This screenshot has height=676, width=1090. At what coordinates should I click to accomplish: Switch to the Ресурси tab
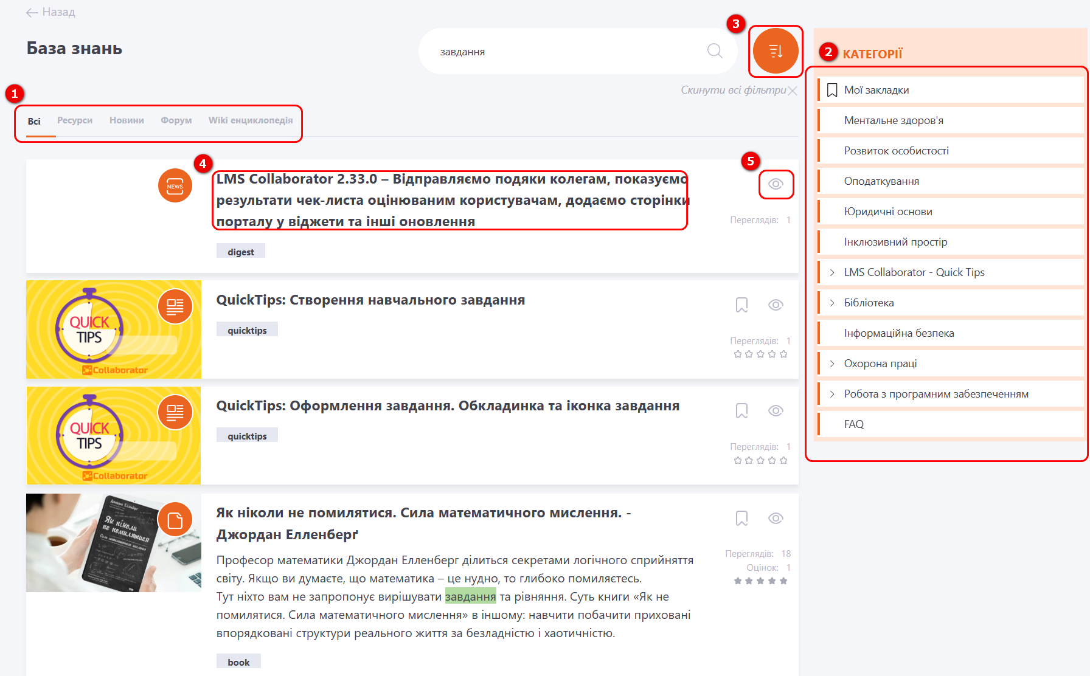tap(75, 120)
